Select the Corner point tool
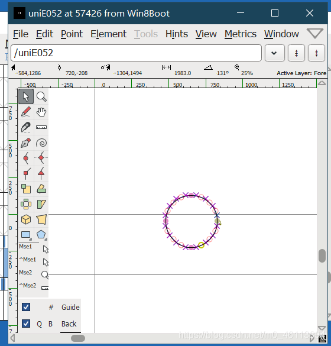Screen dimensions: 331x346 [x=26, y=173]
